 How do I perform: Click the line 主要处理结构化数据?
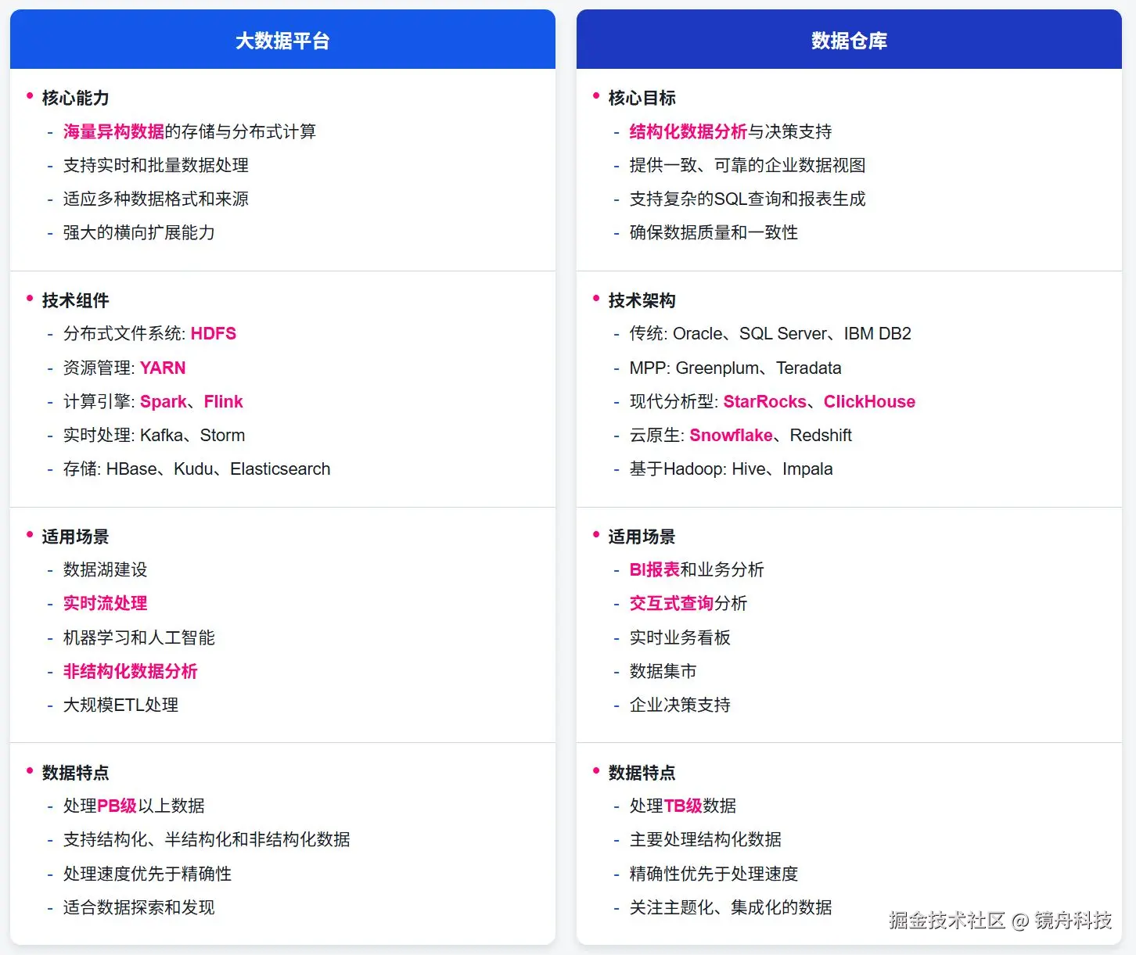point(705,839)
